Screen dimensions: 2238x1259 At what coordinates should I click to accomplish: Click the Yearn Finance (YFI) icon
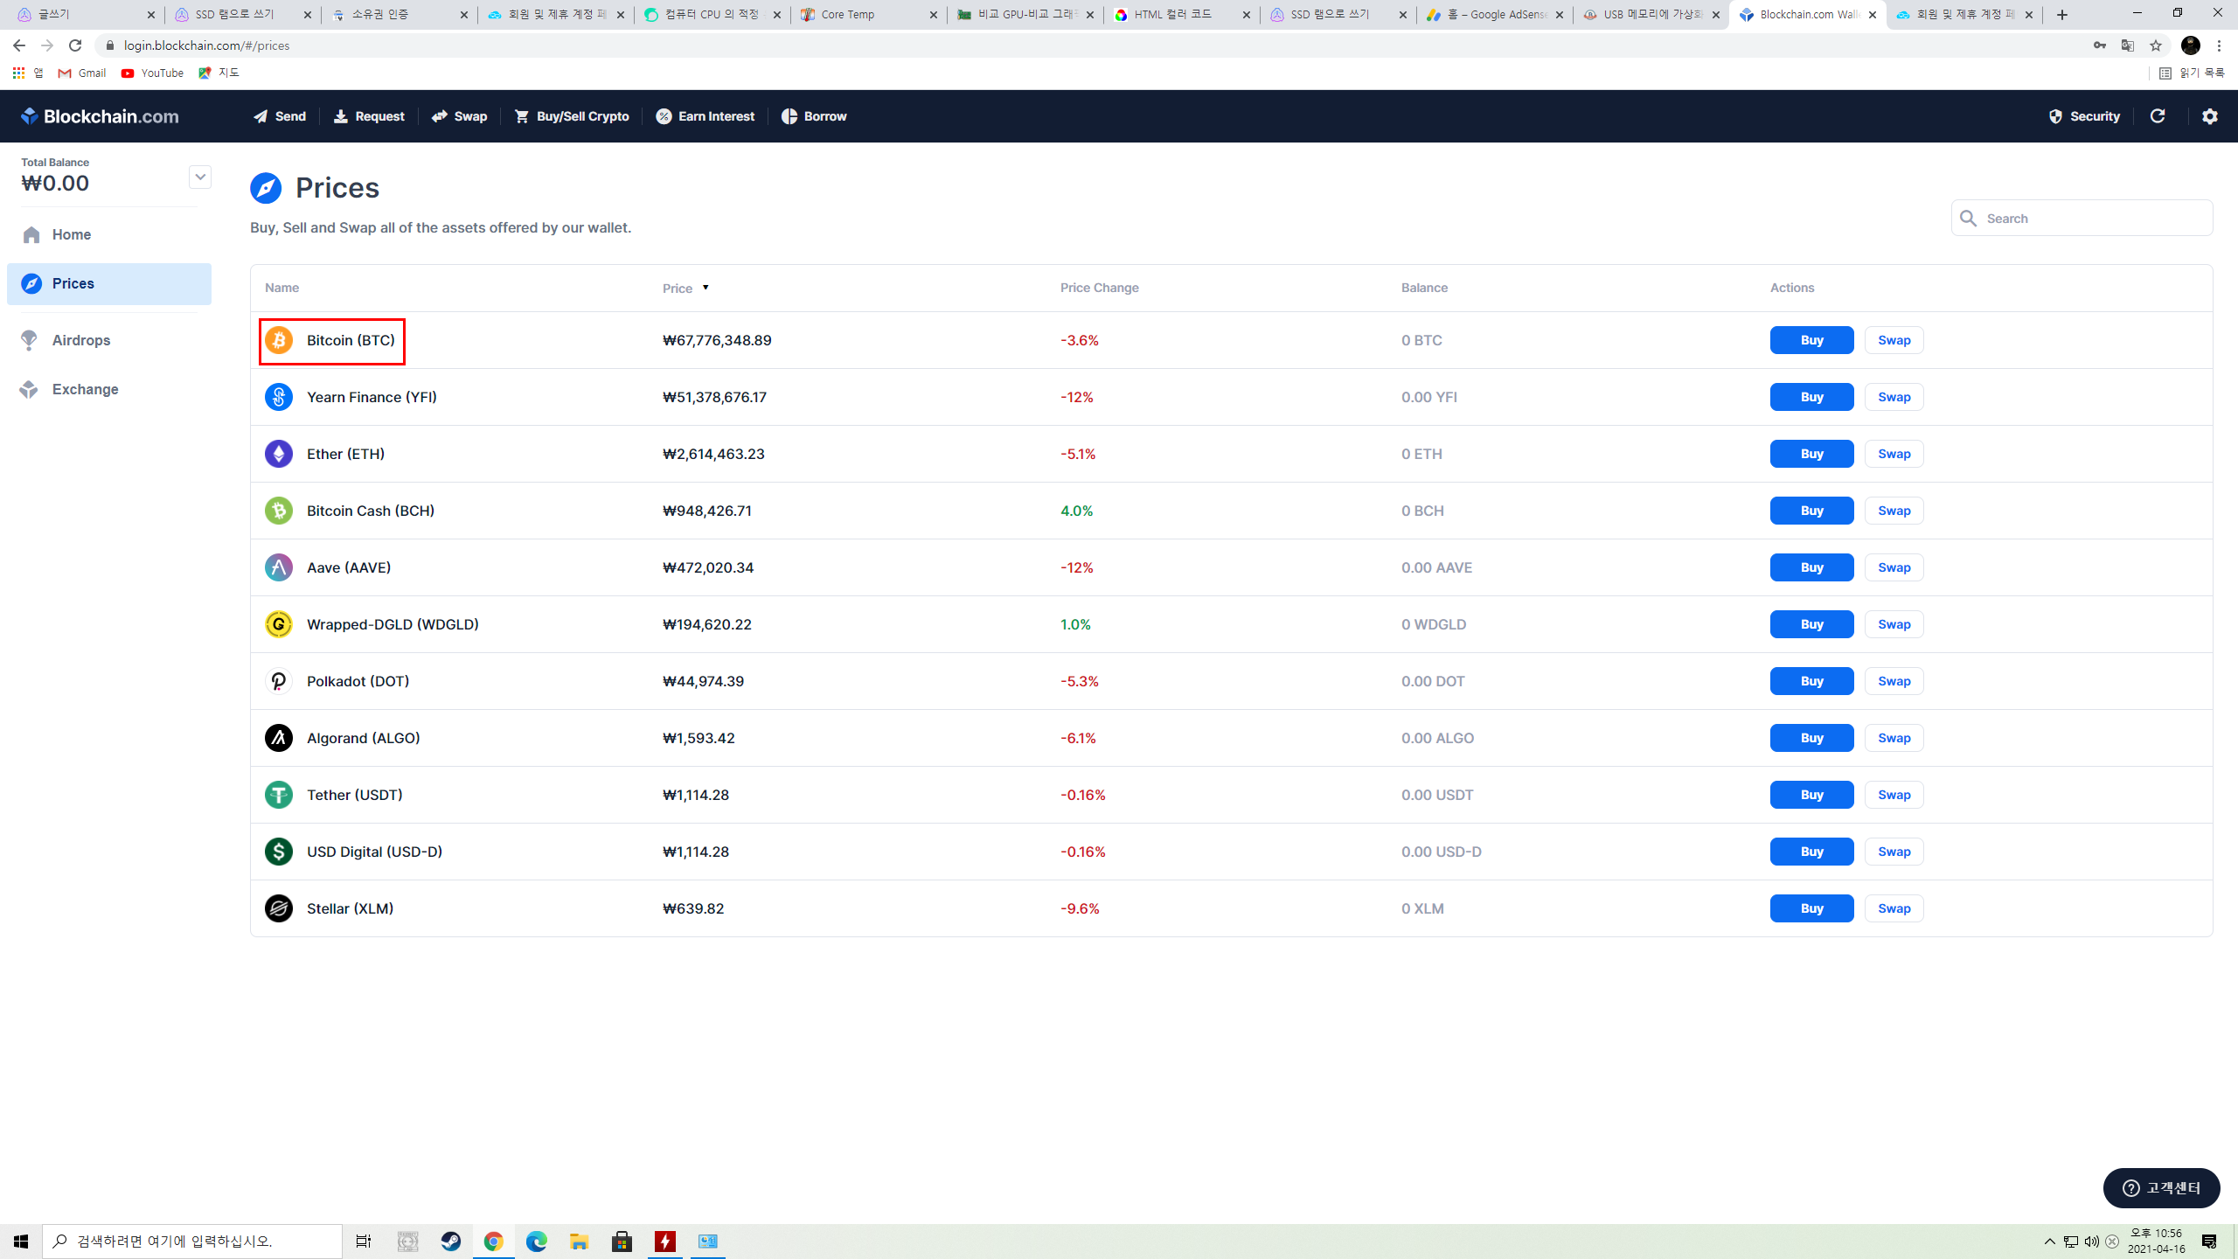(x=279, y=397)
